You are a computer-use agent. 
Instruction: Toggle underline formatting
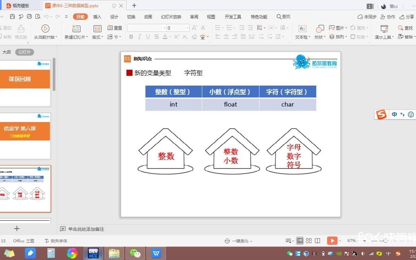tap(148, 36)
